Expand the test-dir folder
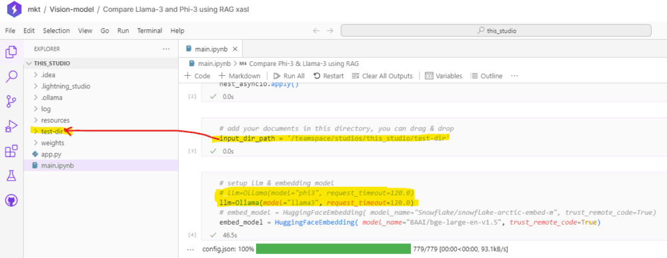This screenshot has height=258, width=667. point(36,132)
